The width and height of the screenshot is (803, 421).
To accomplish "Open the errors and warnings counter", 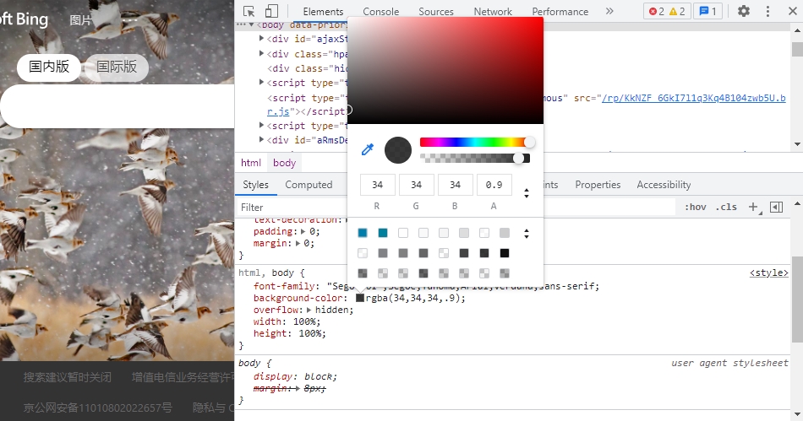I will click(667, 11).
